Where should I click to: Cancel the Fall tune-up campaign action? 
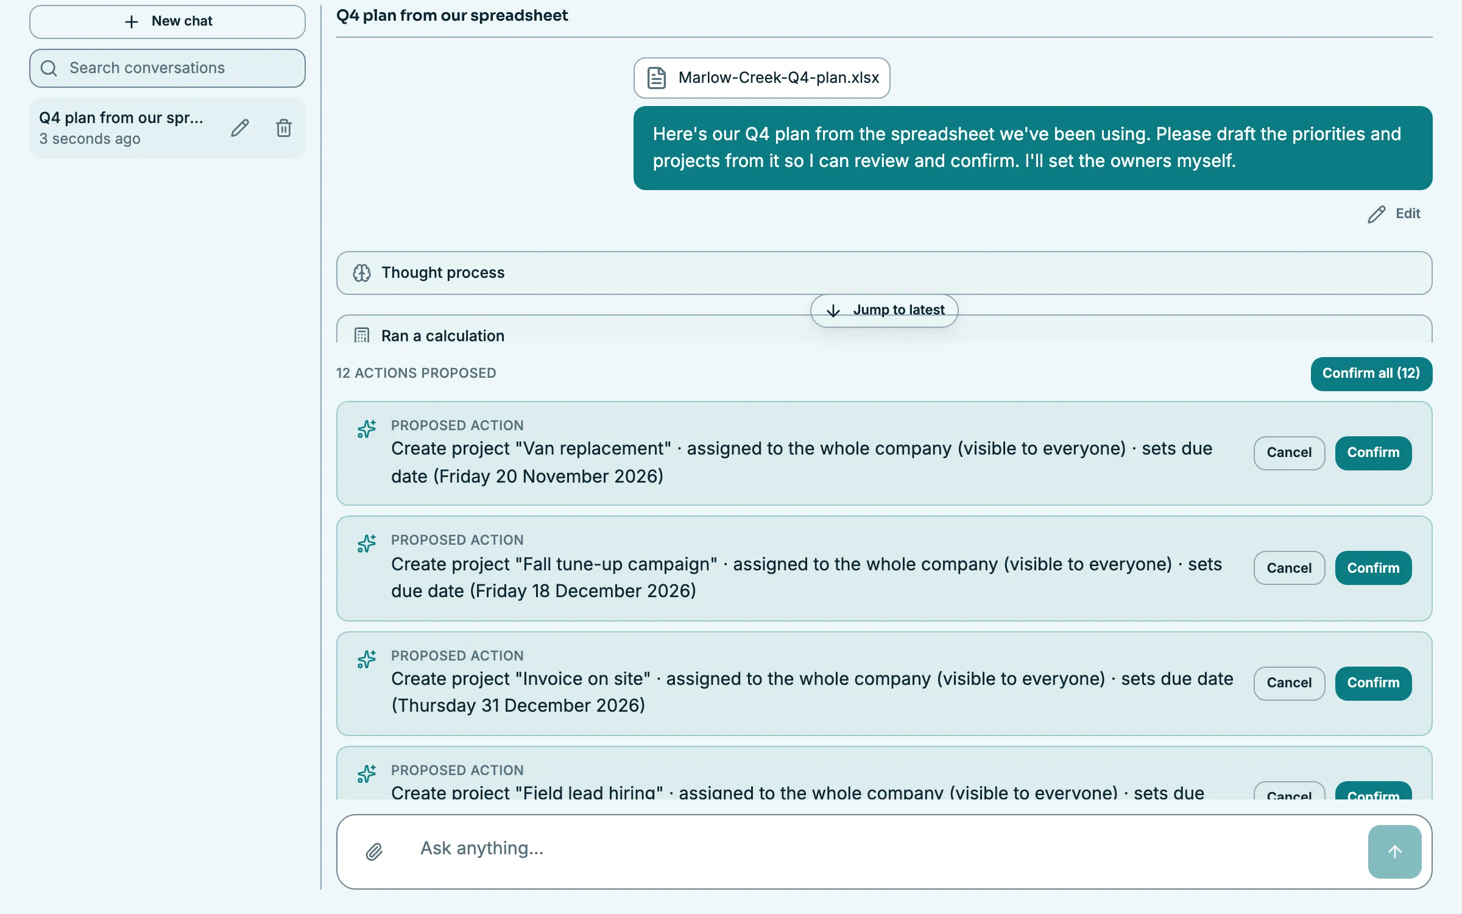click(1289, 568)
